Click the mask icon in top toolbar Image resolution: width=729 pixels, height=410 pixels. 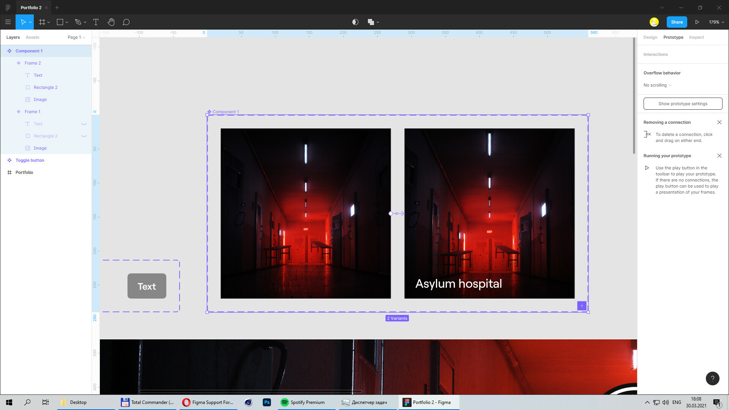(355, 22)
